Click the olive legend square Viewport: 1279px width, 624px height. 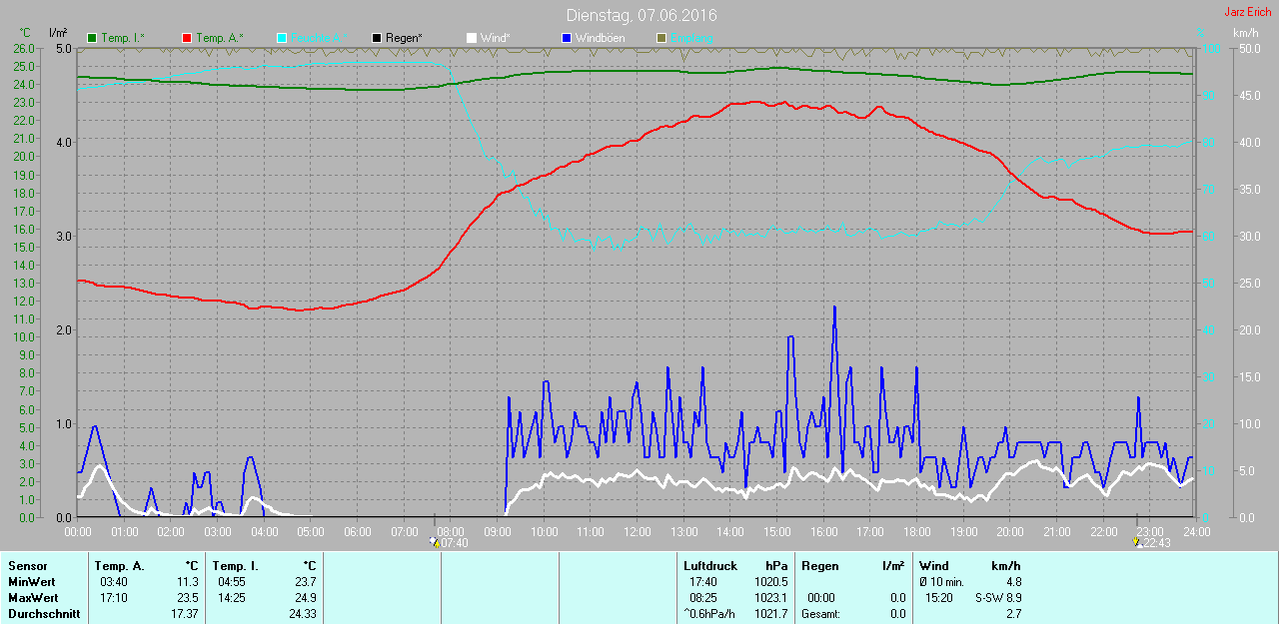point(660,38)
